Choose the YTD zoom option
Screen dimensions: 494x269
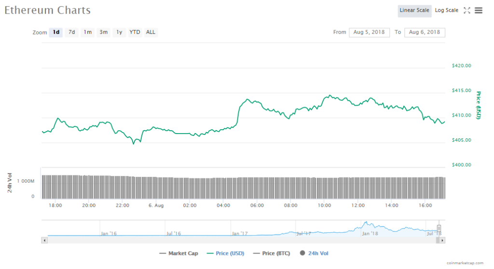point(135,32)
